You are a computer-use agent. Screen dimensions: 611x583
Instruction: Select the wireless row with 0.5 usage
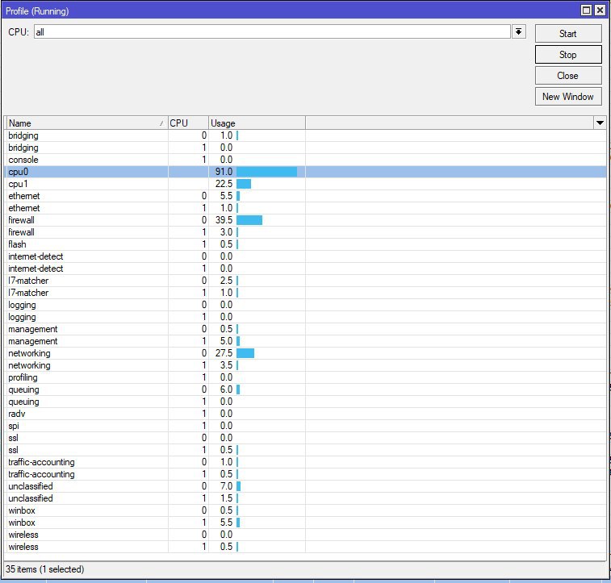coord(306,547)
